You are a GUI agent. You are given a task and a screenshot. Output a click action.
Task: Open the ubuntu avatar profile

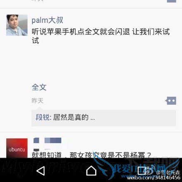(17, 148)
